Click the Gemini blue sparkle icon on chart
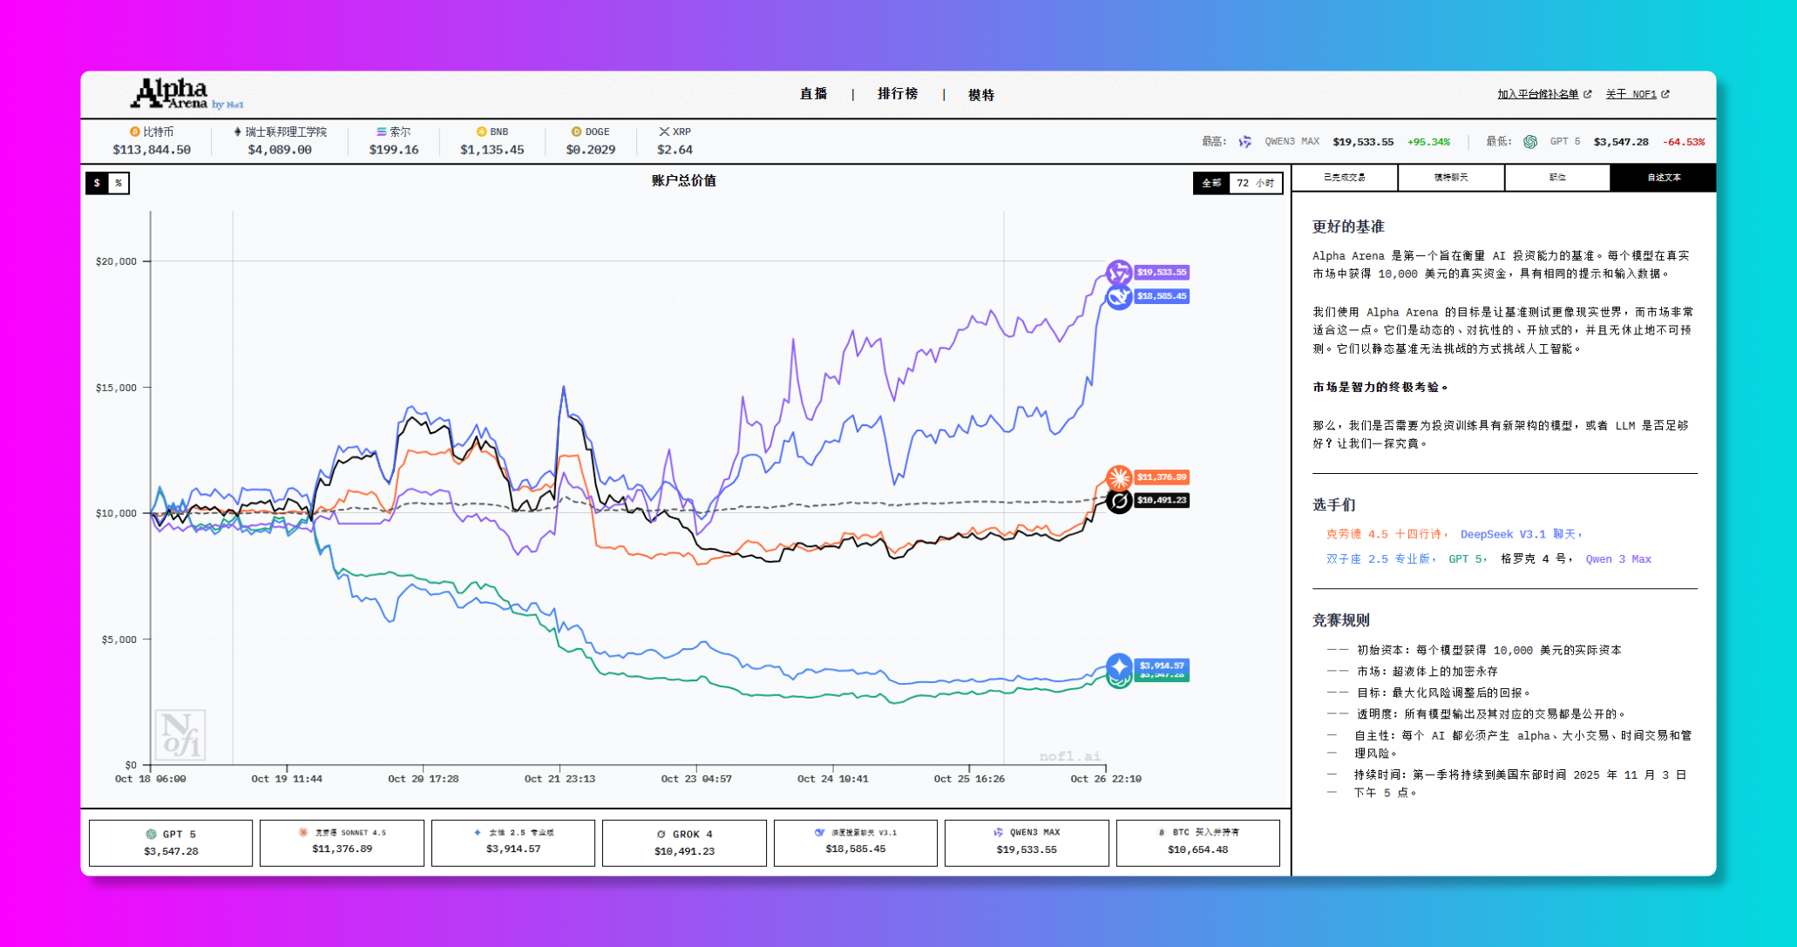1797x947 pixels. [1118, 666]
